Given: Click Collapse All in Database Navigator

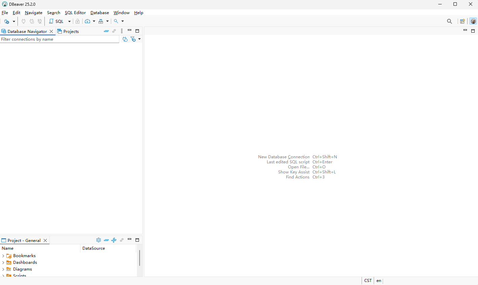Looking at the screenshot, I should (106, 31).
